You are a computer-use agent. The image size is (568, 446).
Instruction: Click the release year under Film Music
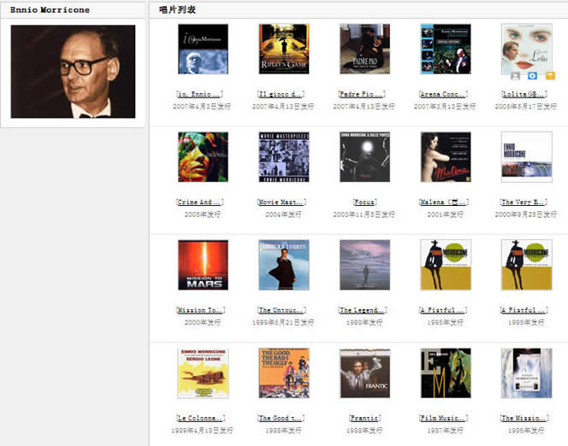pyautogui.click(x=445, y=431)
